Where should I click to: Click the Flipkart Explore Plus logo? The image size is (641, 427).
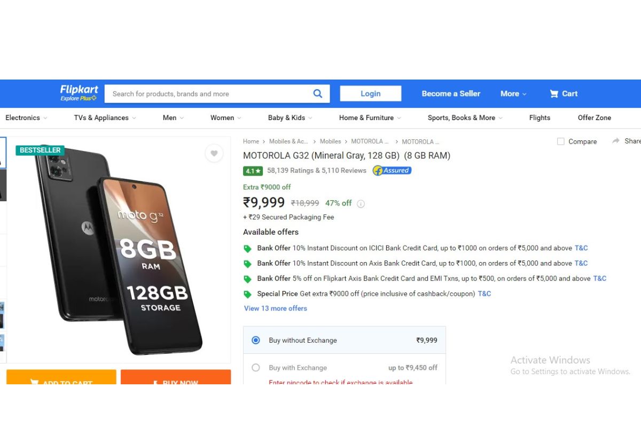point(79,93)
